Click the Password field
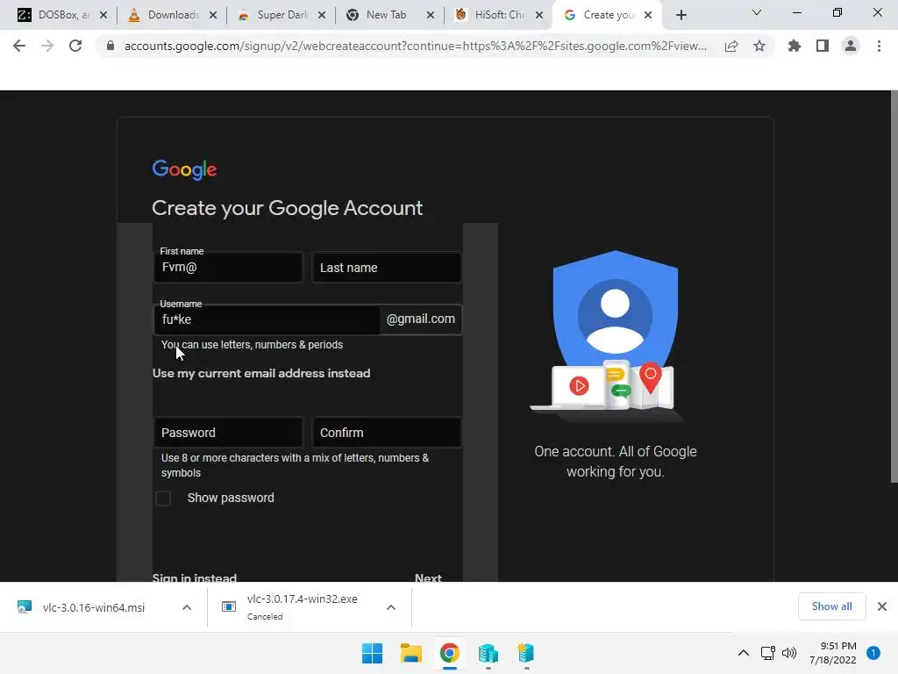This screenshot has height=674, width=898. pos(228,432)
